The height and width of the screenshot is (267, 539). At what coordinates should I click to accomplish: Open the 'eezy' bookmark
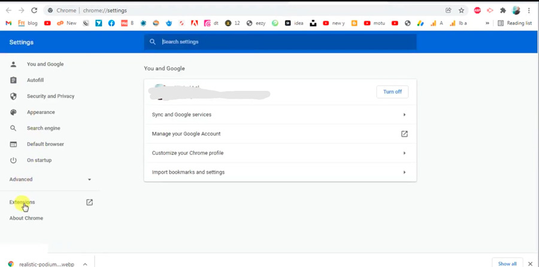(256, 23)
